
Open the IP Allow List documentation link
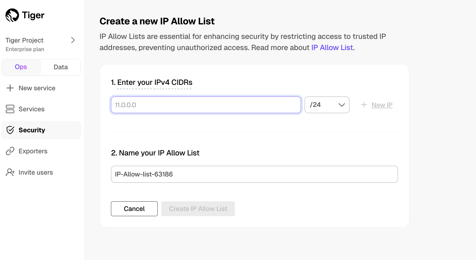click(x=332, y=47)
